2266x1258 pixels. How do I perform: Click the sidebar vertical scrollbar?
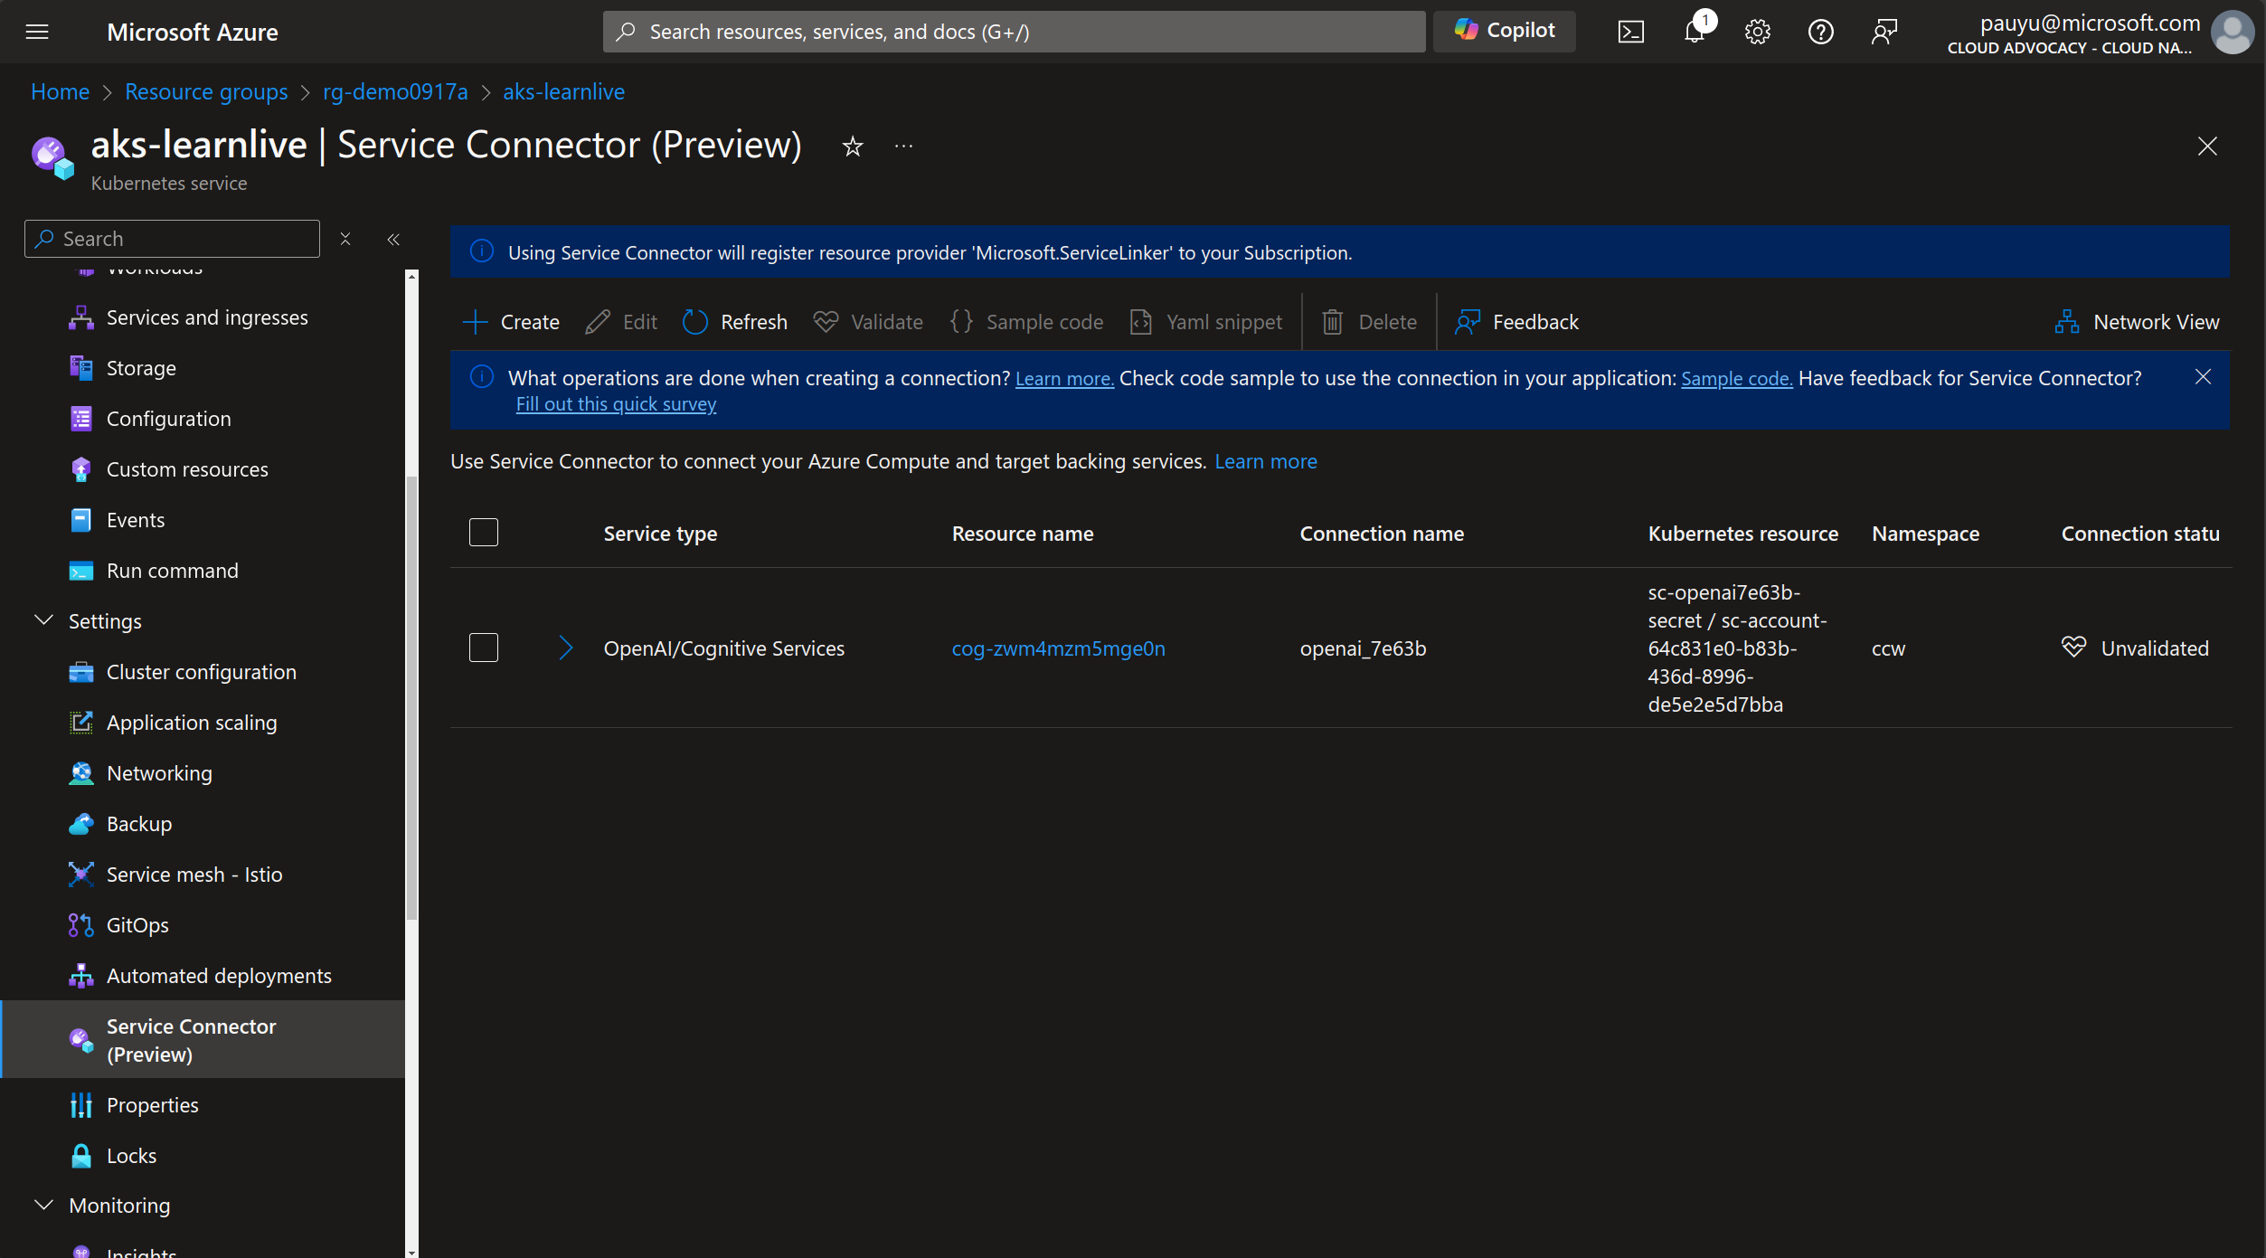click(x=411, y=696)
